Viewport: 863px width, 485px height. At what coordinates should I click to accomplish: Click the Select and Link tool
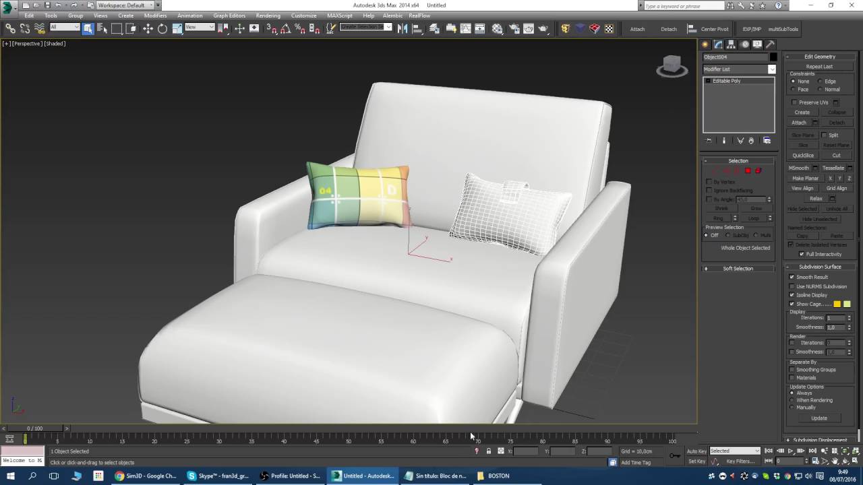pos(10,28)
